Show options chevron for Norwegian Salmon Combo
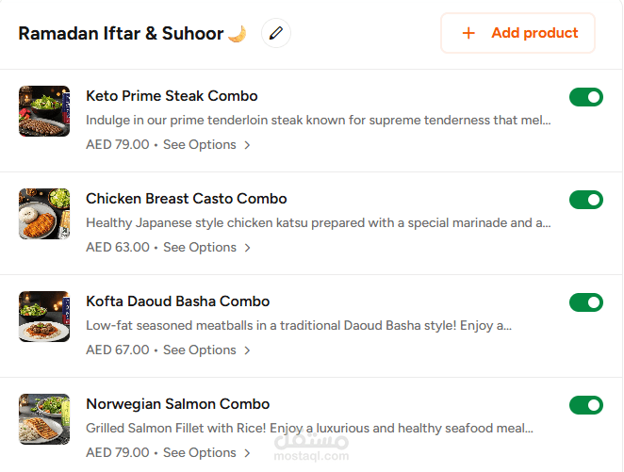624x472 pixels. 248,453
